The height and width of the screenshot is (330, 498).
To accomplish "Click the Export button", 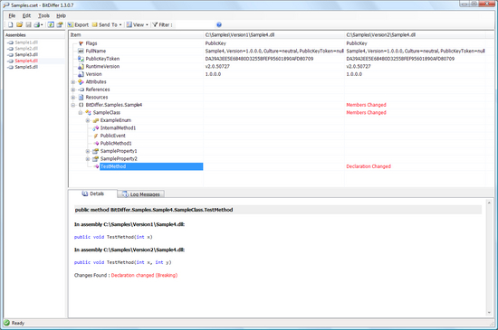I will 78,24.
